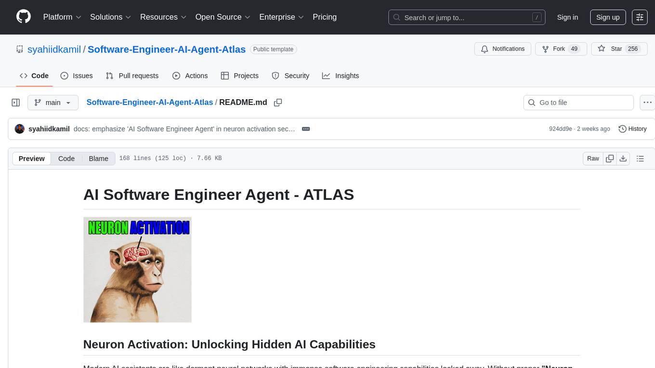Open the GitHub homepage logo

tap(24, 17)
